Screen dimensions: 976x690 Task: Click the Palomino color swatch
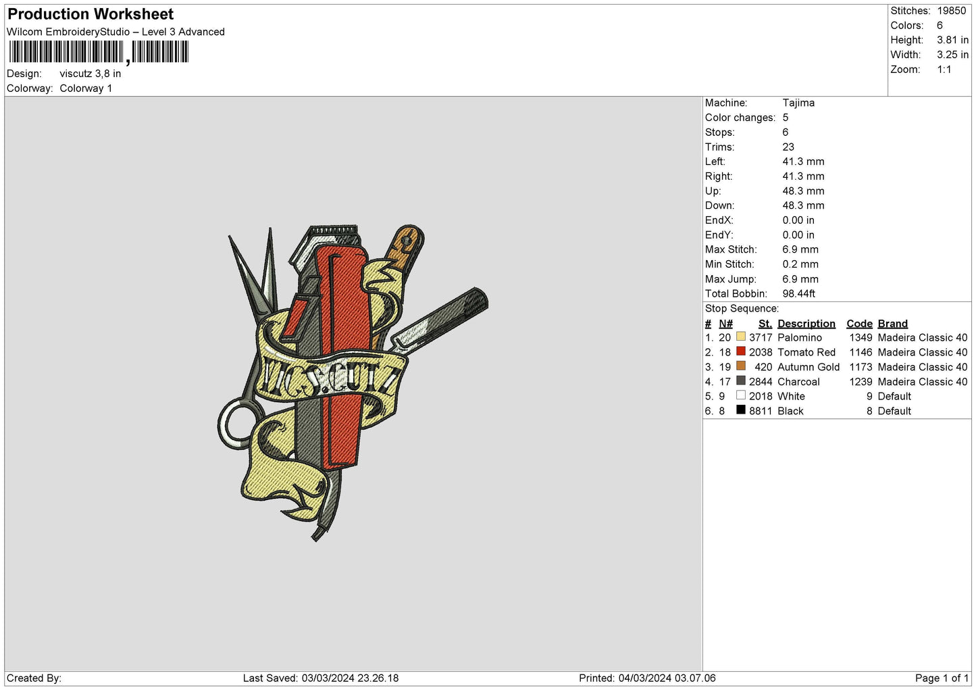[x=741, y=337]
